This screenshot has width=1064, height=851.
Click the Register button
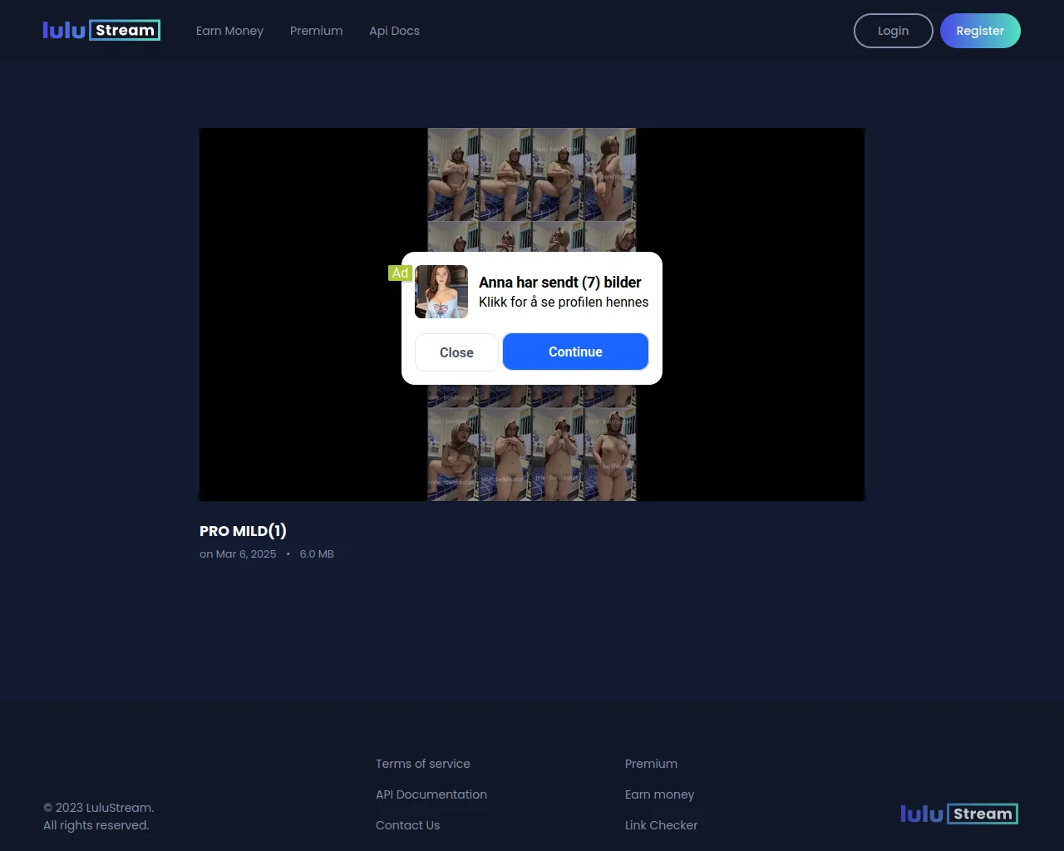pyautogui.click(x=980, y=31)
